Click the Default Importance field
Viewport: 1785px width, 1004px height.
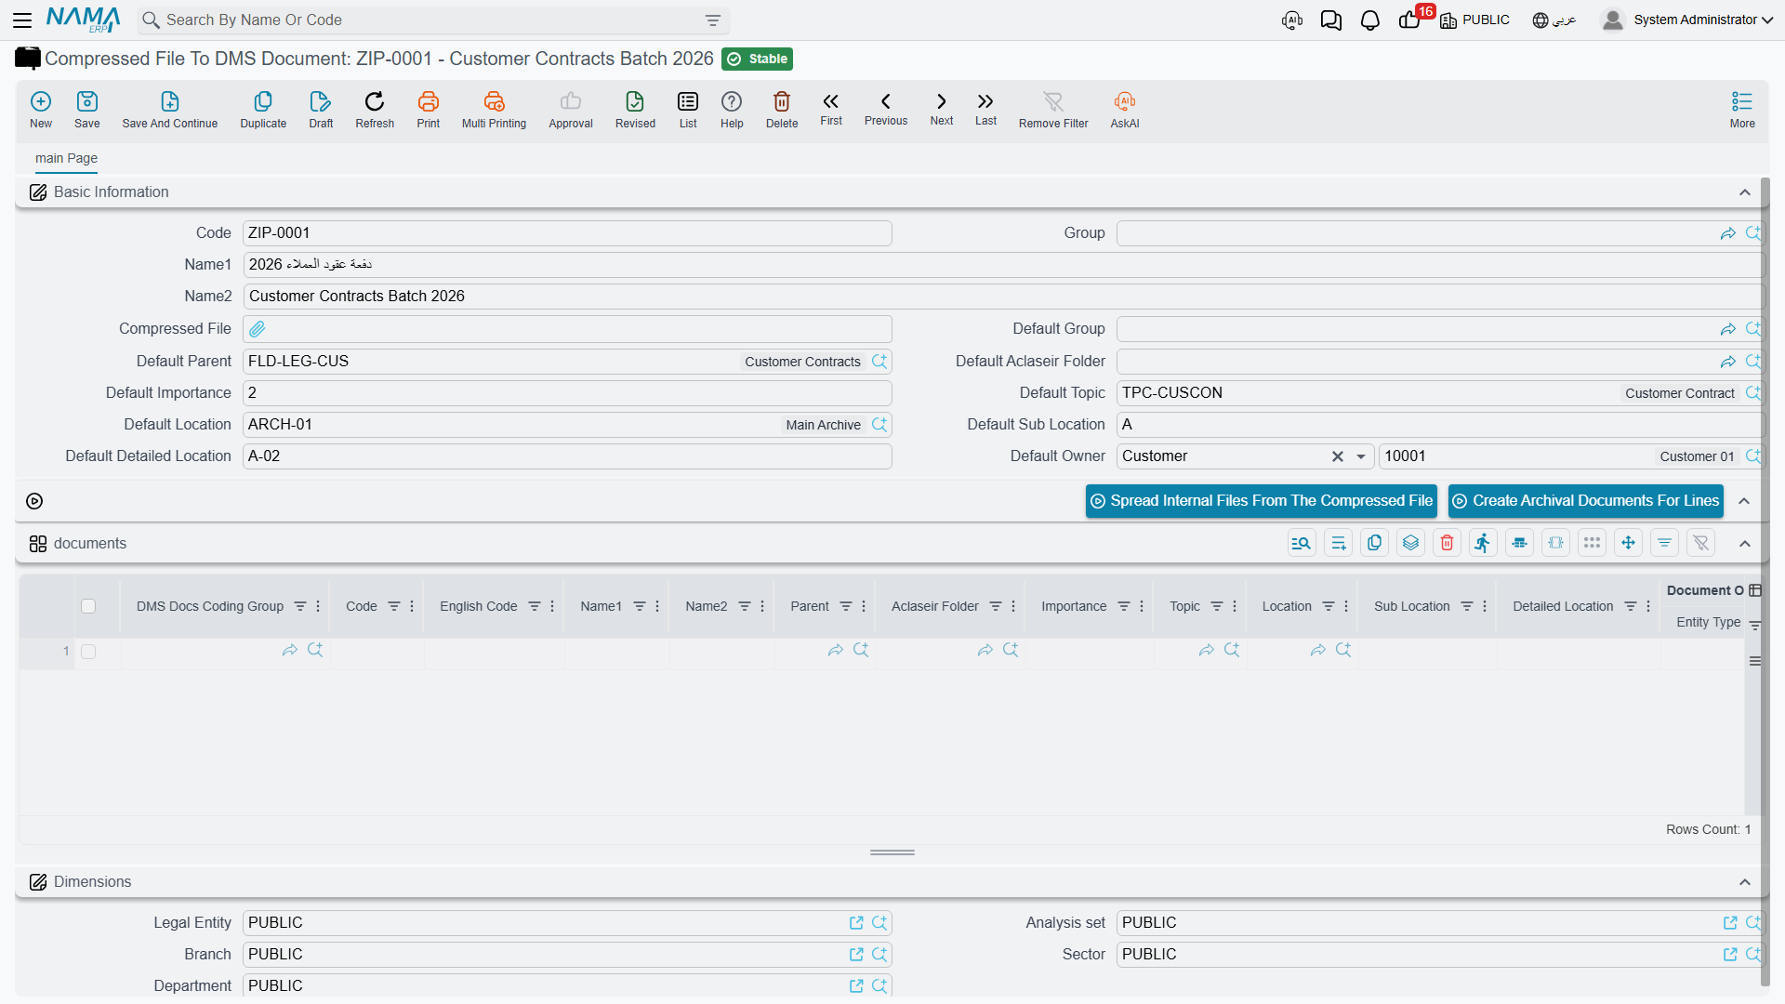pos(567,393)
